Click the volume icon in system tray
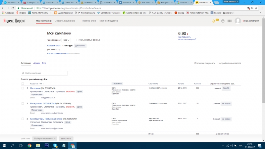This screenshot has height=149, width=265. (x=232, y=146)
